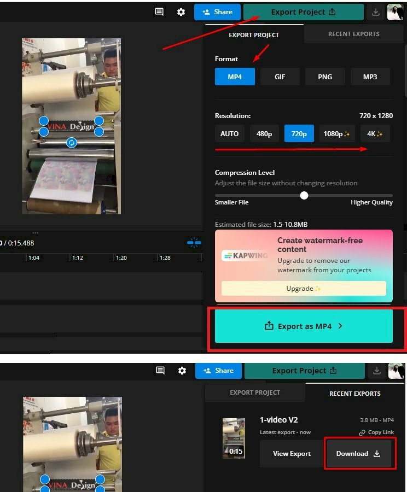Click Export Project button in Recent Exports view
Image resolution: width=407 pixels, height=492 pixels.
(304, 371)
